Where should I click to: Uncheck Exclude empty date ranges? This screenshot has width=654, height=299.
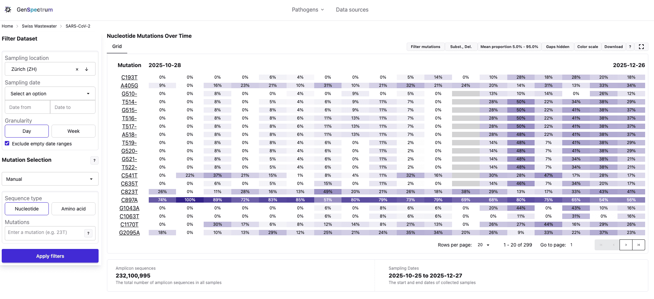point(7,143)
